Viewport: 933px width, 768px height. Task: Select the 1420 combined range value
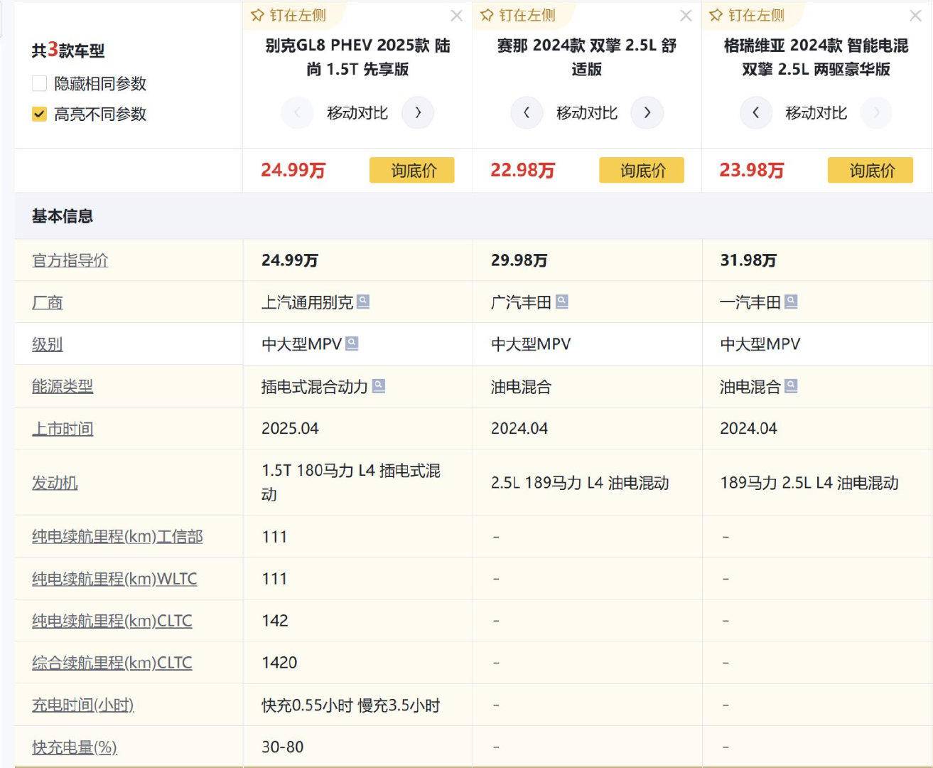point(279,663)
